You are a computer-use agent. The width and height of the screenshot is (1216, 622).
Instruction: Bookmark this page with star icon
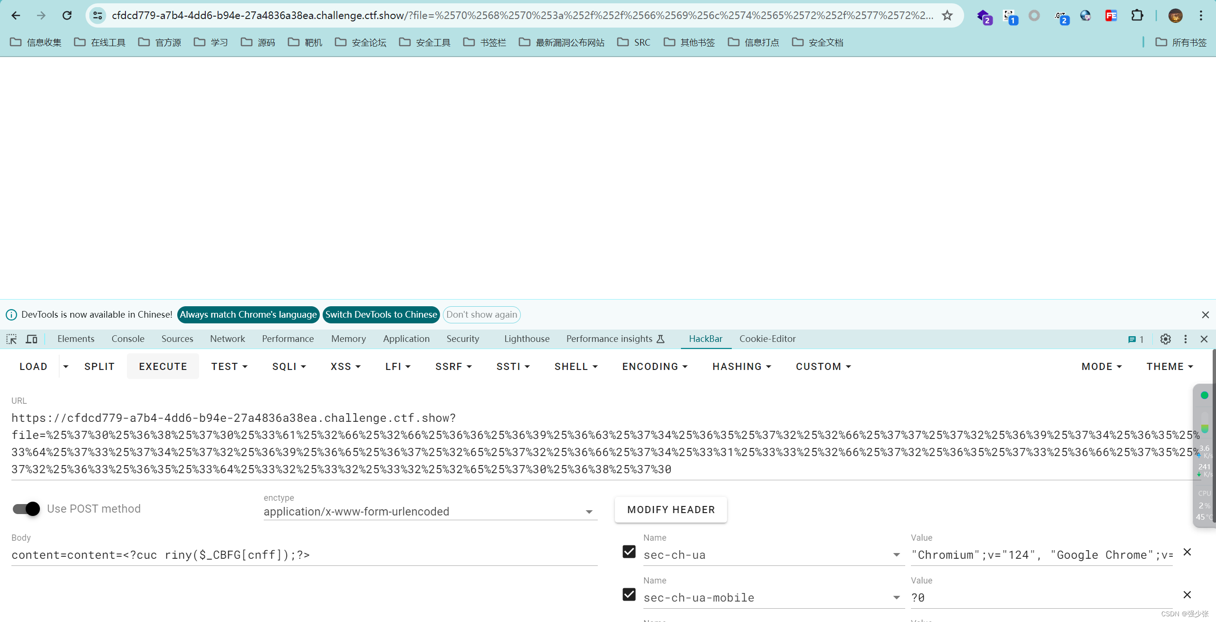[x=948, y=15]
